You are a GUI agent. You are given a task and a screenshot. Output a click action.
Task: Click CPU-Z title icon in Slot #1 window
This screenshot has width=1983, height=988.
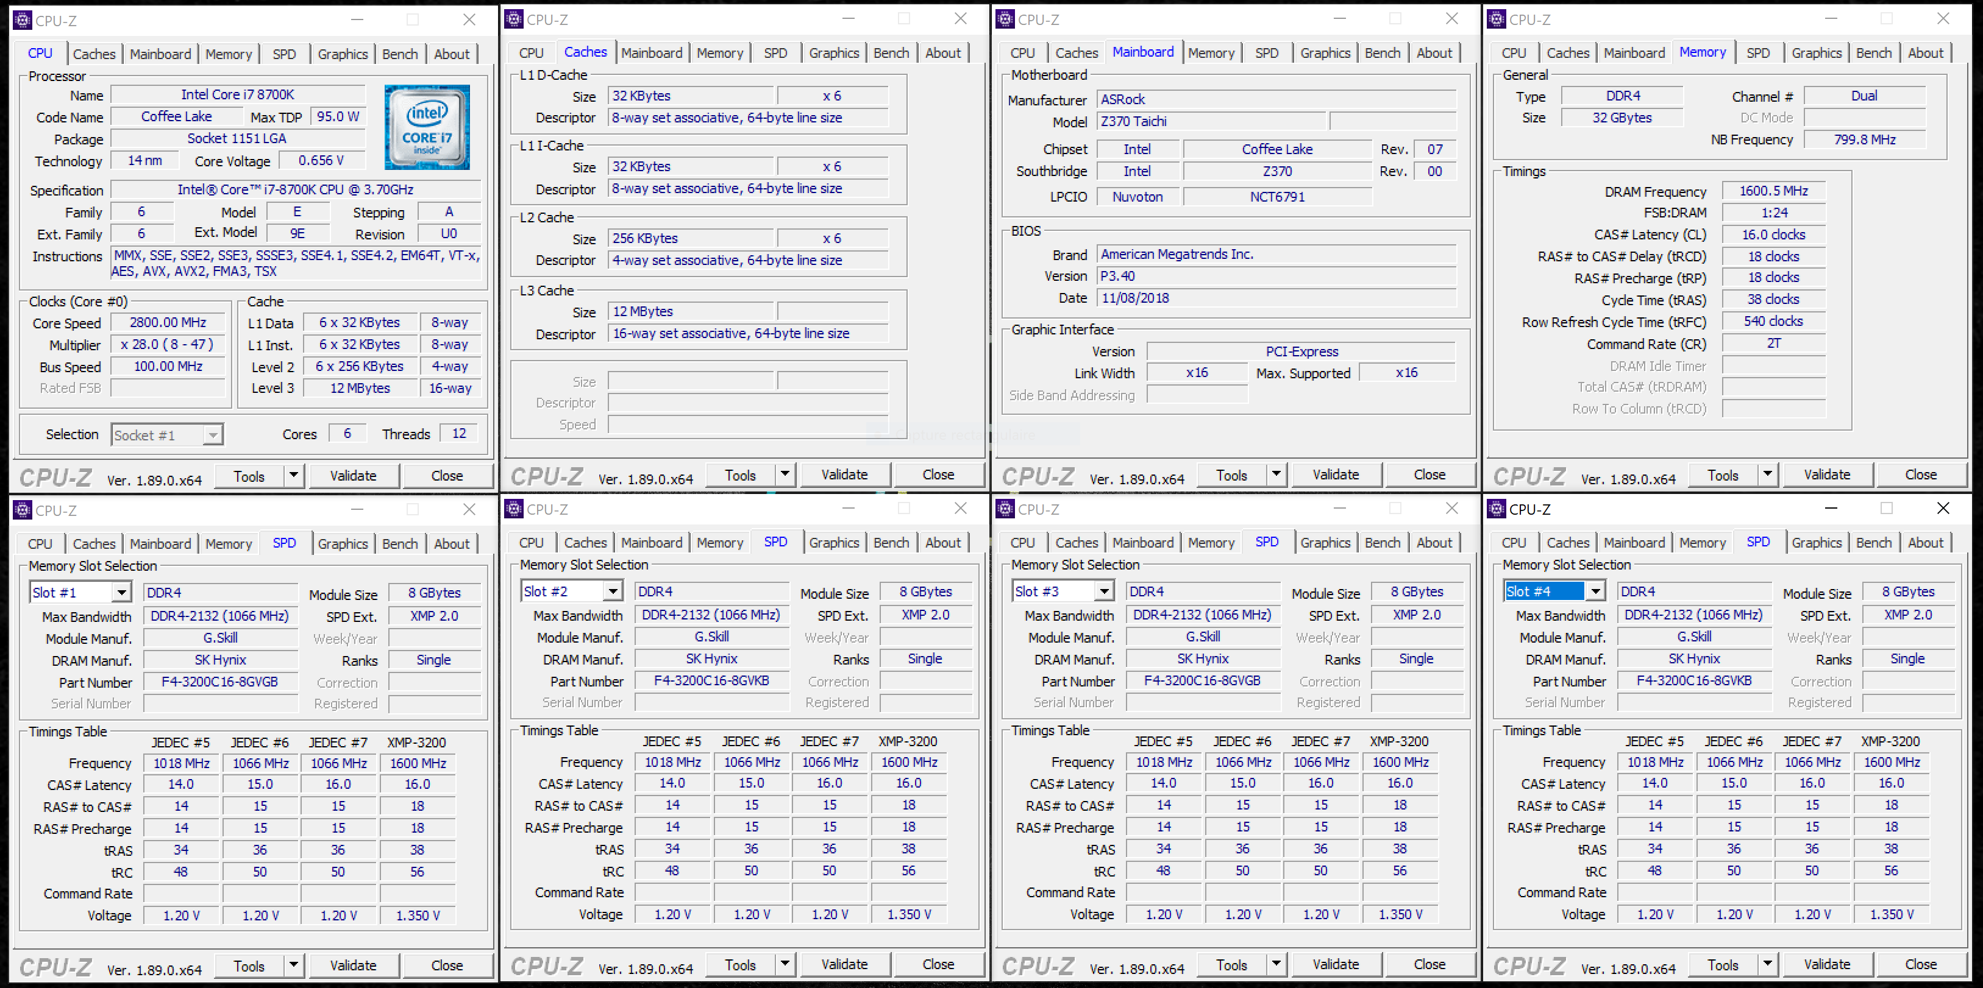tap(23, 509)
